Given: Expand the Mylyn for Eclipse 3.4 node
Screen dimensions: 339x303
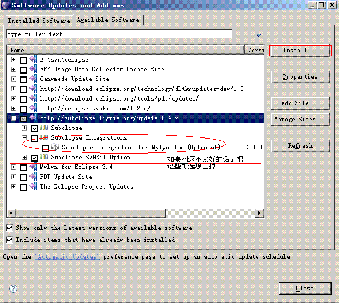Looking at the screenshot, I should click(x=13, y=167).
